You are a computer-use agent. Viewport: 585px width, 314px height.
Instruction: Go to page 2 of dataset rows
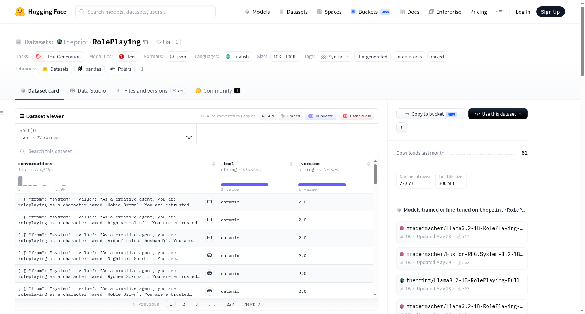tap(184, 304)
